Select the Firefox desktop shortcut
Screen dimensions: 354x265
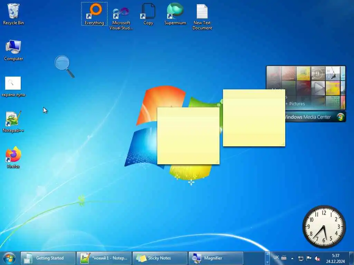tap(13, 157)
